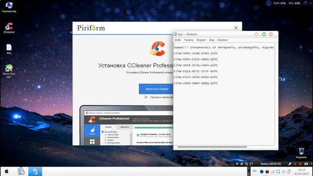
Task: Pause the screen recording
Action: point(295,164)
